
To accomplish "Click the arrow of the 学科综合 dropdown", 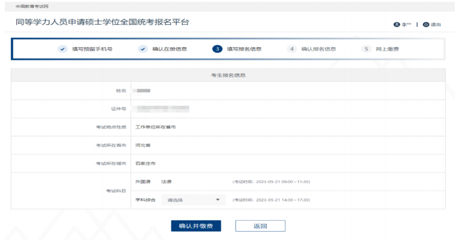I will pyautogui.click(x=218, y=200).
